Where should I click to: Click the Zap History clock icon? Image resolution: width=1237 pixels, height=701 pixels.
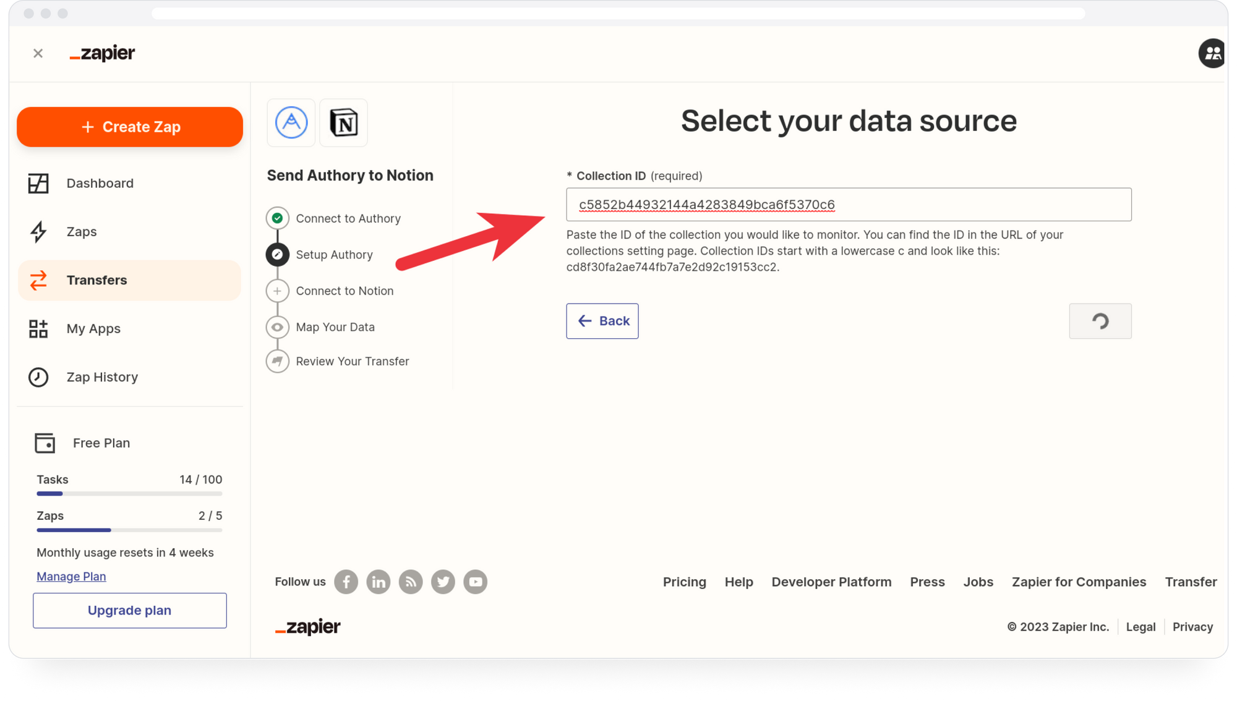click(38, 377)
